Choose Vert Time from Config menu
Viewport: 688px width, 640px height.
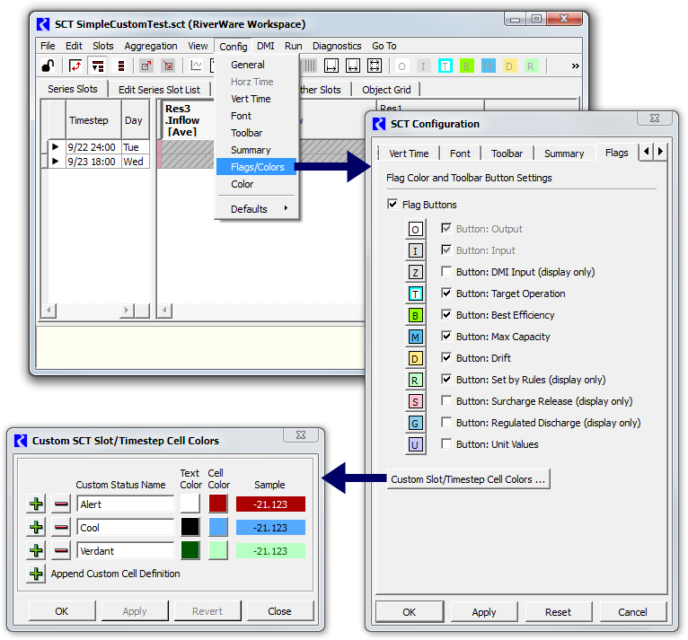[251, 99]
